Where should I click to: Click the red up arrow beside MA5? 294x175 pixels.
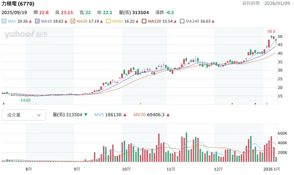click(30, 21)
